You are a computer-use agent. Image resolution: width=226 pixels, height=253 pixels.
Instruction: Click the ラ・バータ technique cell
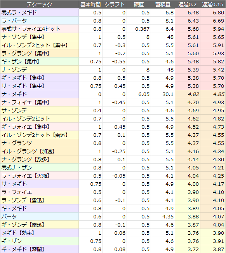coord(40,21)
